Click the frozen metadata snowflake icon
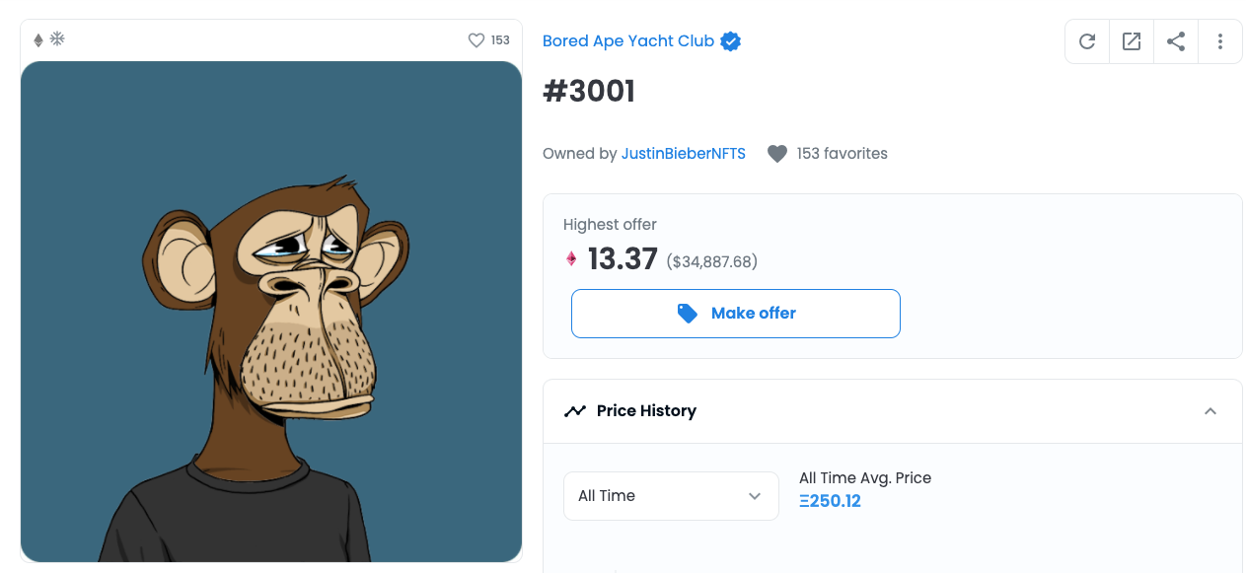Viewport: 1246px width, 573px height. tap(57, 38)
